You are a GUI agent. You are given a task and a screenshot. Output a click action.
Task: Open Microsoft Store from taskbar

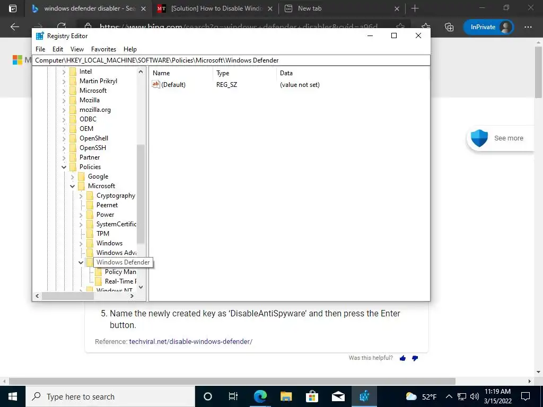pos(312,396)
